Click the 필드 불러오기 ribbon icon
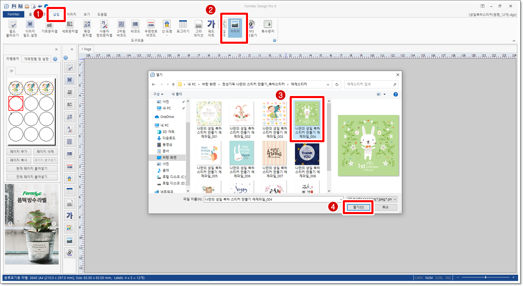Image resolution: width=523 pixels, height=286 pixels. click(x=12, y=28)
